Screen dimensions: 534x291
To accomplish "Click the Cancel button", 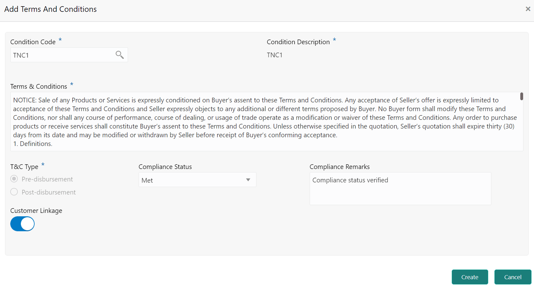I will [x=513, y=277].
